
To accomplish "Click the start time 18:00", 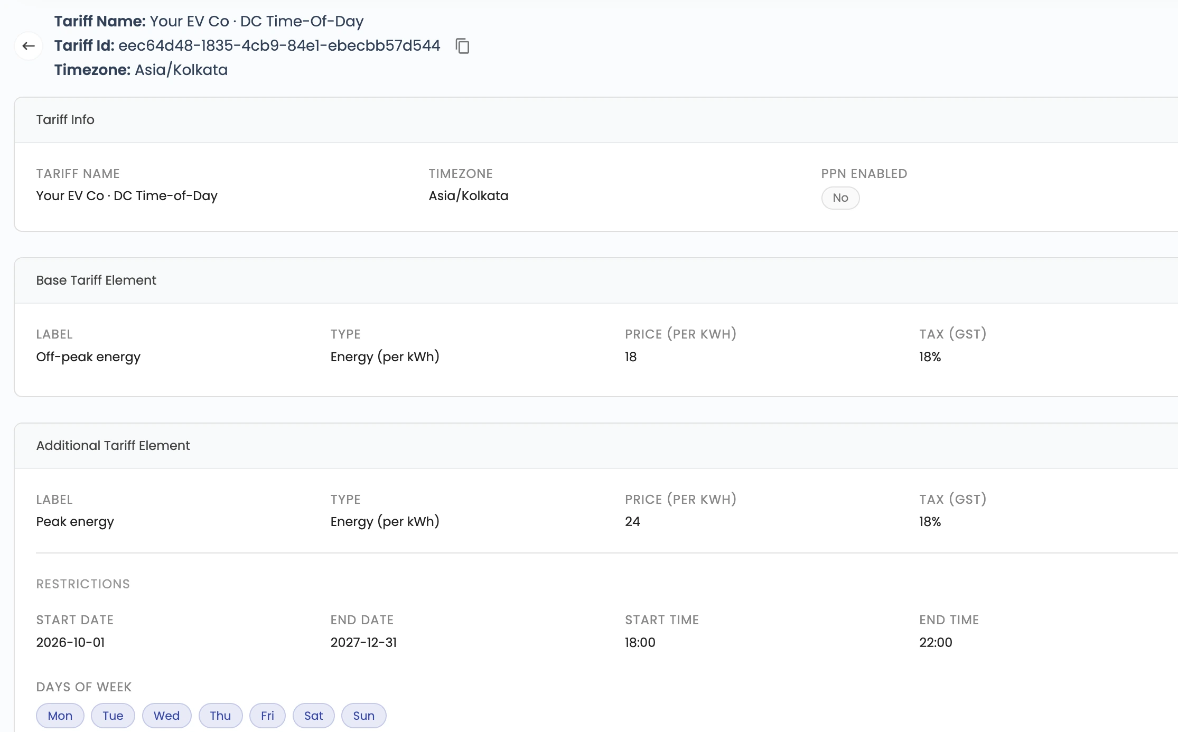I will point(640,643).
